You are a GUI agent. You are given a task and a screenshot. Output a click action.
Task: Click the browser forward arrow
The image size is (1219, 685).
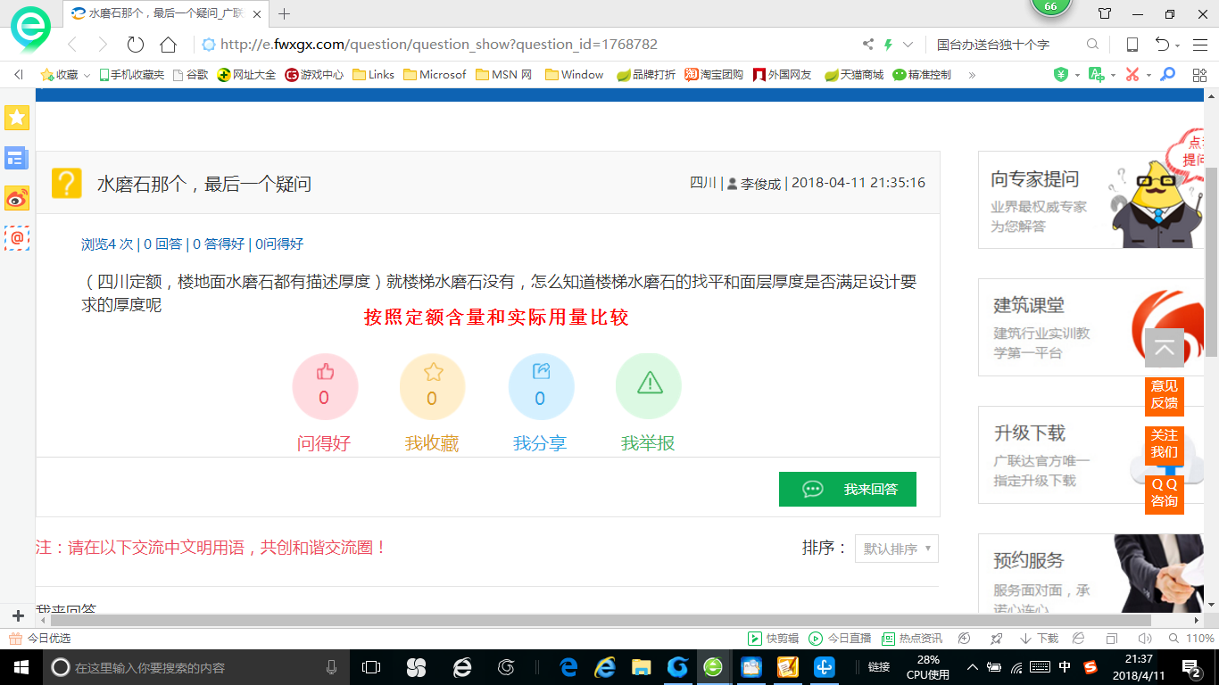(103, 45)
